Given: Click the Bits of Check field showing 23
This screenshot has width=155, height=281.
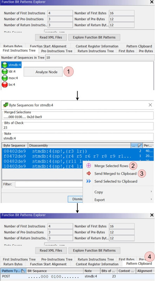Looking at the screenshot, I should point(77,128).
